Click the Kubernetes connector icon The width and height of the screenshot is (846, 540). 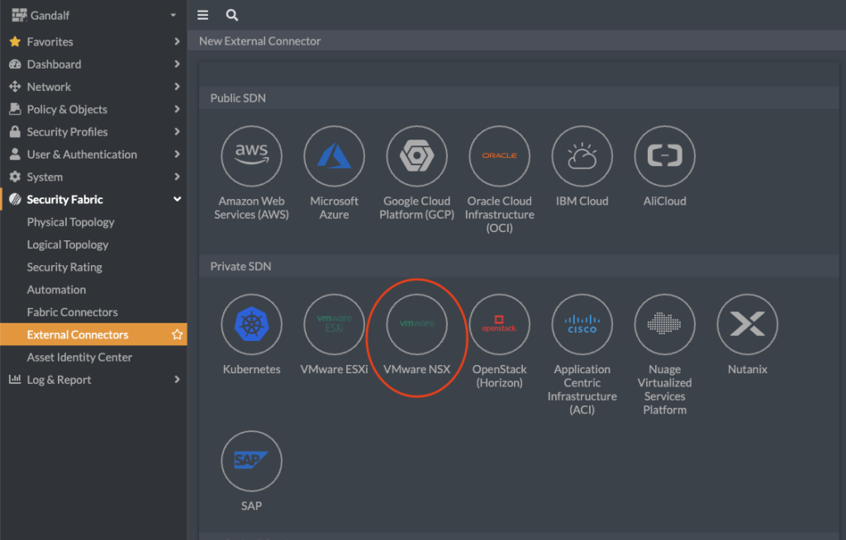pyautogui.click(x=251, y=324)
